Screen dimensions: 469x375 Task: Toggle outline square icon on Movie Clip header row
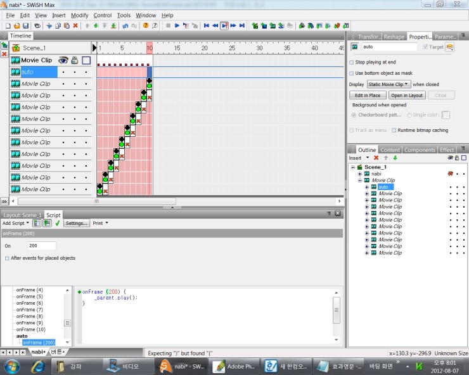86,60
